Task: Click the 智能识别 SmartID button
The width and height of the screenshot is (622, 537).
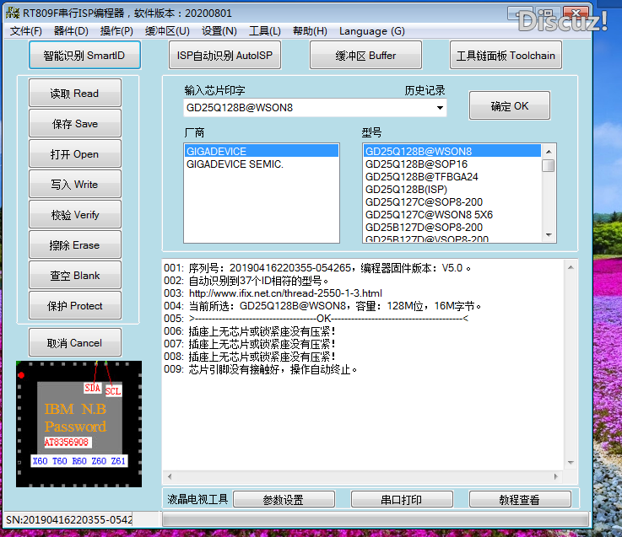Action: (x=84, y=55)
